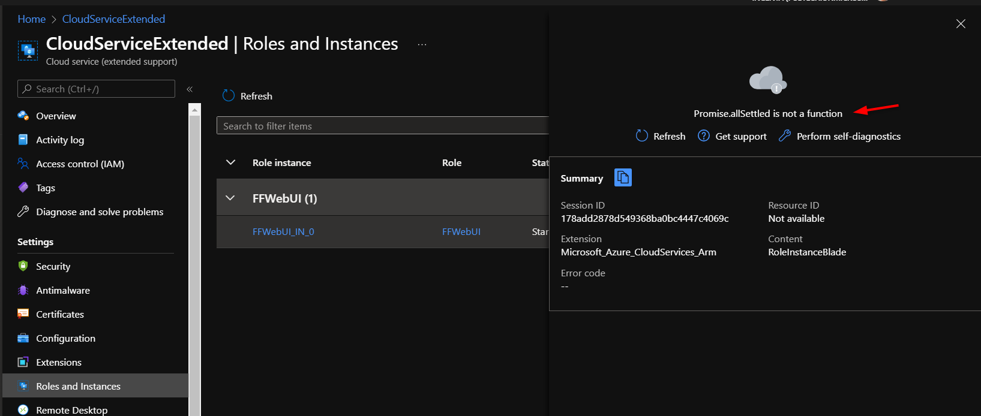Click Perform self-diagnostics label

(x=848, y=136)
